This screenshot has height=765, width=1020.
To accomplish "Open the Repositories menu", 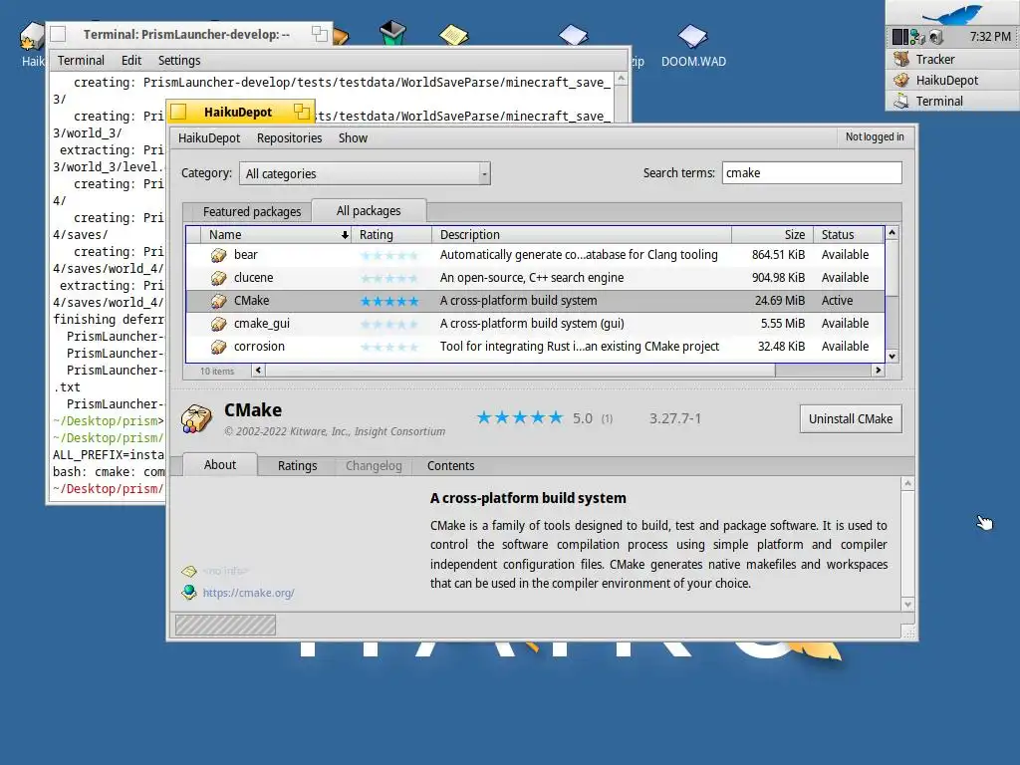I will pyautogui.click(x=290, y=137).
